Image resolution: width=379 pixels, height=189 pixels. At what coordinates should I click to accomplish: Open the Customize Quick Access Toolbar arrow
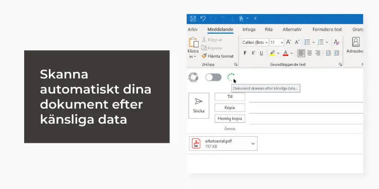pos(255,18)
